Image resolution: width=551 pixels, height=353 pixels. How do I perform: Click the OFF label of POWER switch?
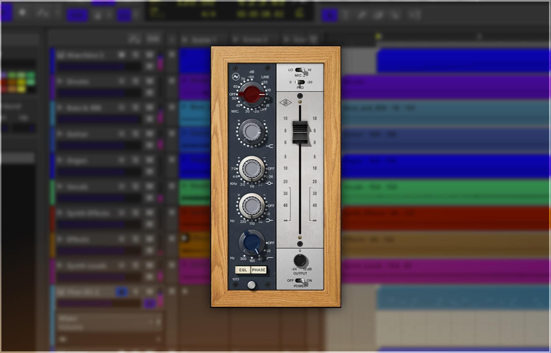coord(290,280)
